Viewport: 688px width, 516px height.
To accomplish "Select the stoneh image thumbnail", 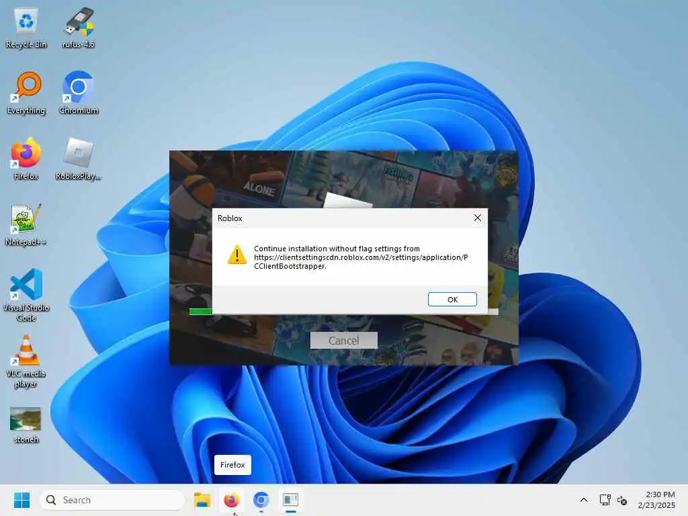I will coord(26,425).
